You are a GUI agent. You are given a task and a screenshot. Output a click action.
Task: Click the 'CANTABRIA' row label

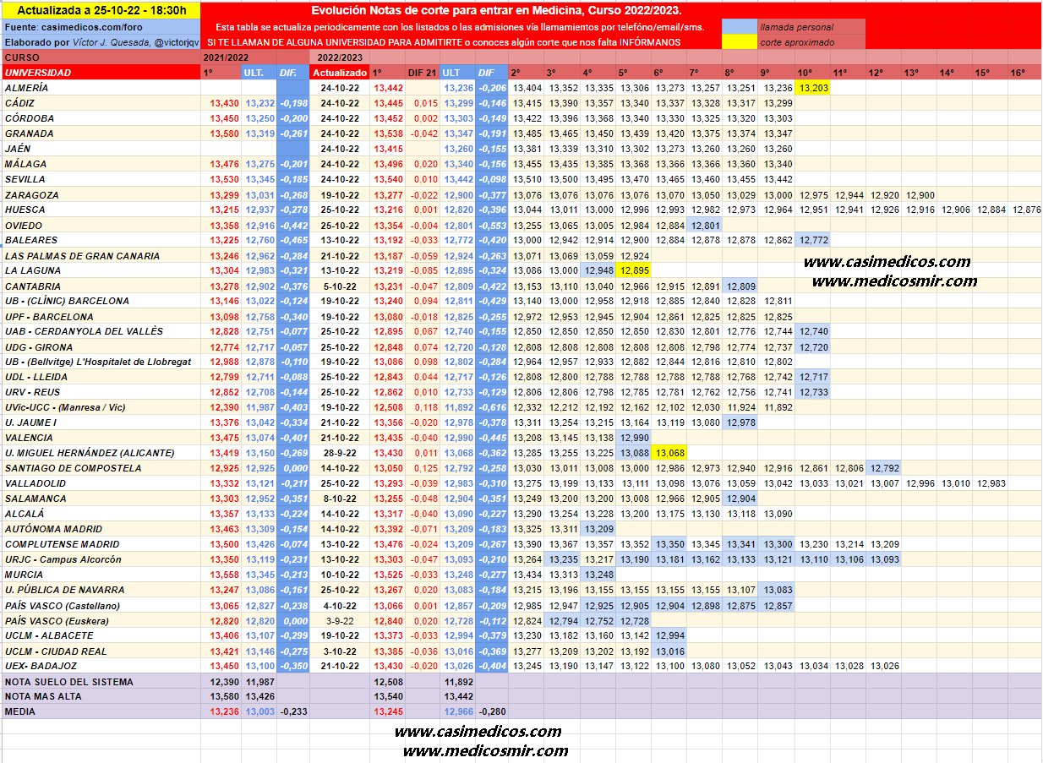[101, 286]
